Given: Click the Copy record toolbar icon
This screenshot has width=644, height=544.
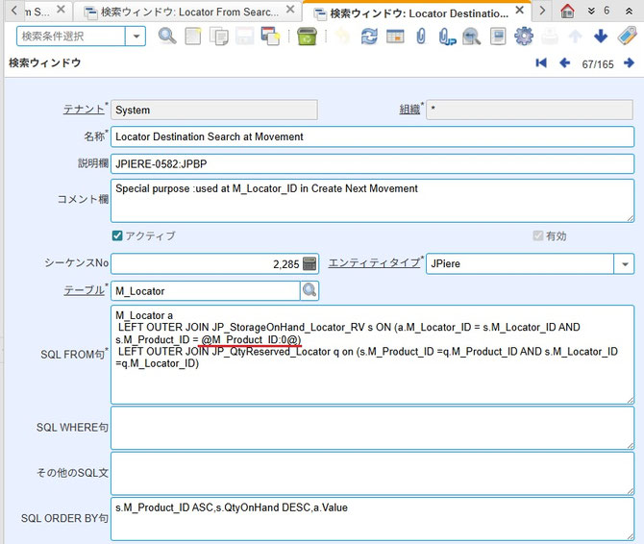Looking at the screenshot, I should coord(219,37).
